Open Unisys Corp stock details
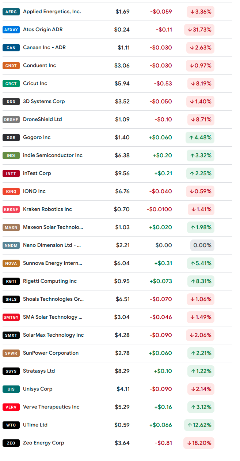 38,389
